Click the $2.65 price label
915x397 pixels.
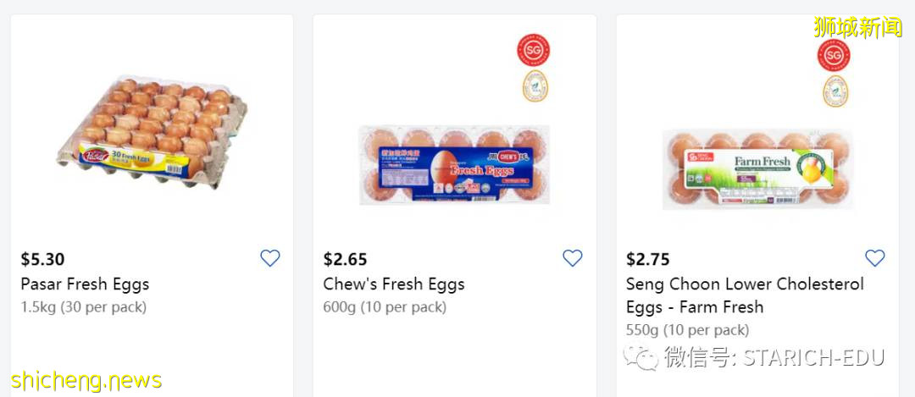pos(345,259)
